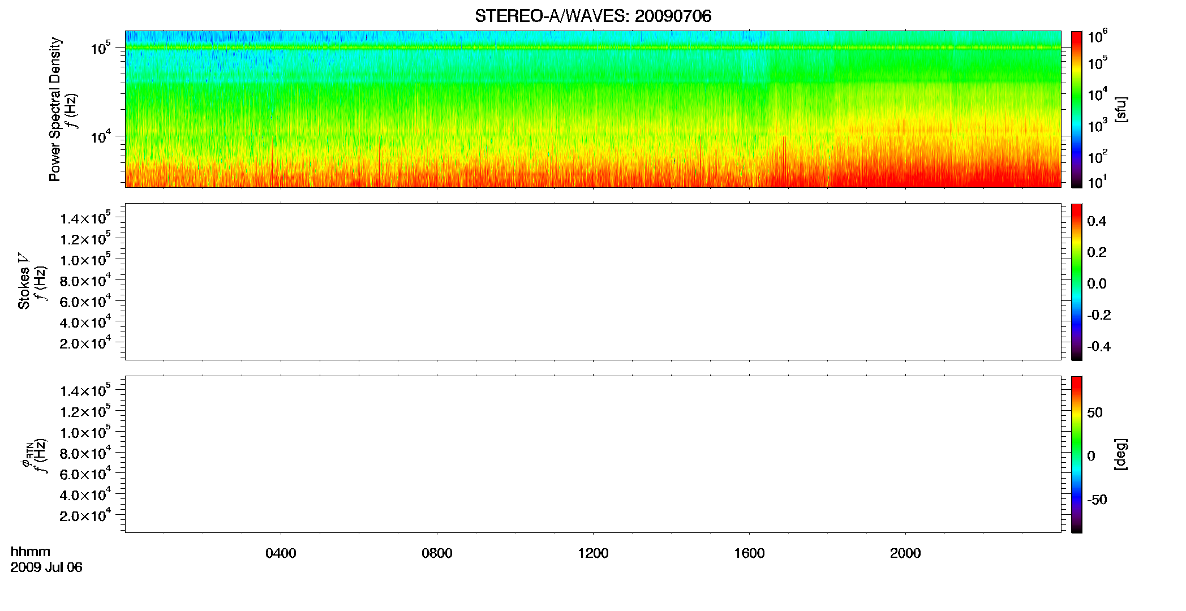This screenshot has height=611, width=1186.
Task: Click the -0.4 label on Stokes colorbar
Action: click(x=1099, y=347)
